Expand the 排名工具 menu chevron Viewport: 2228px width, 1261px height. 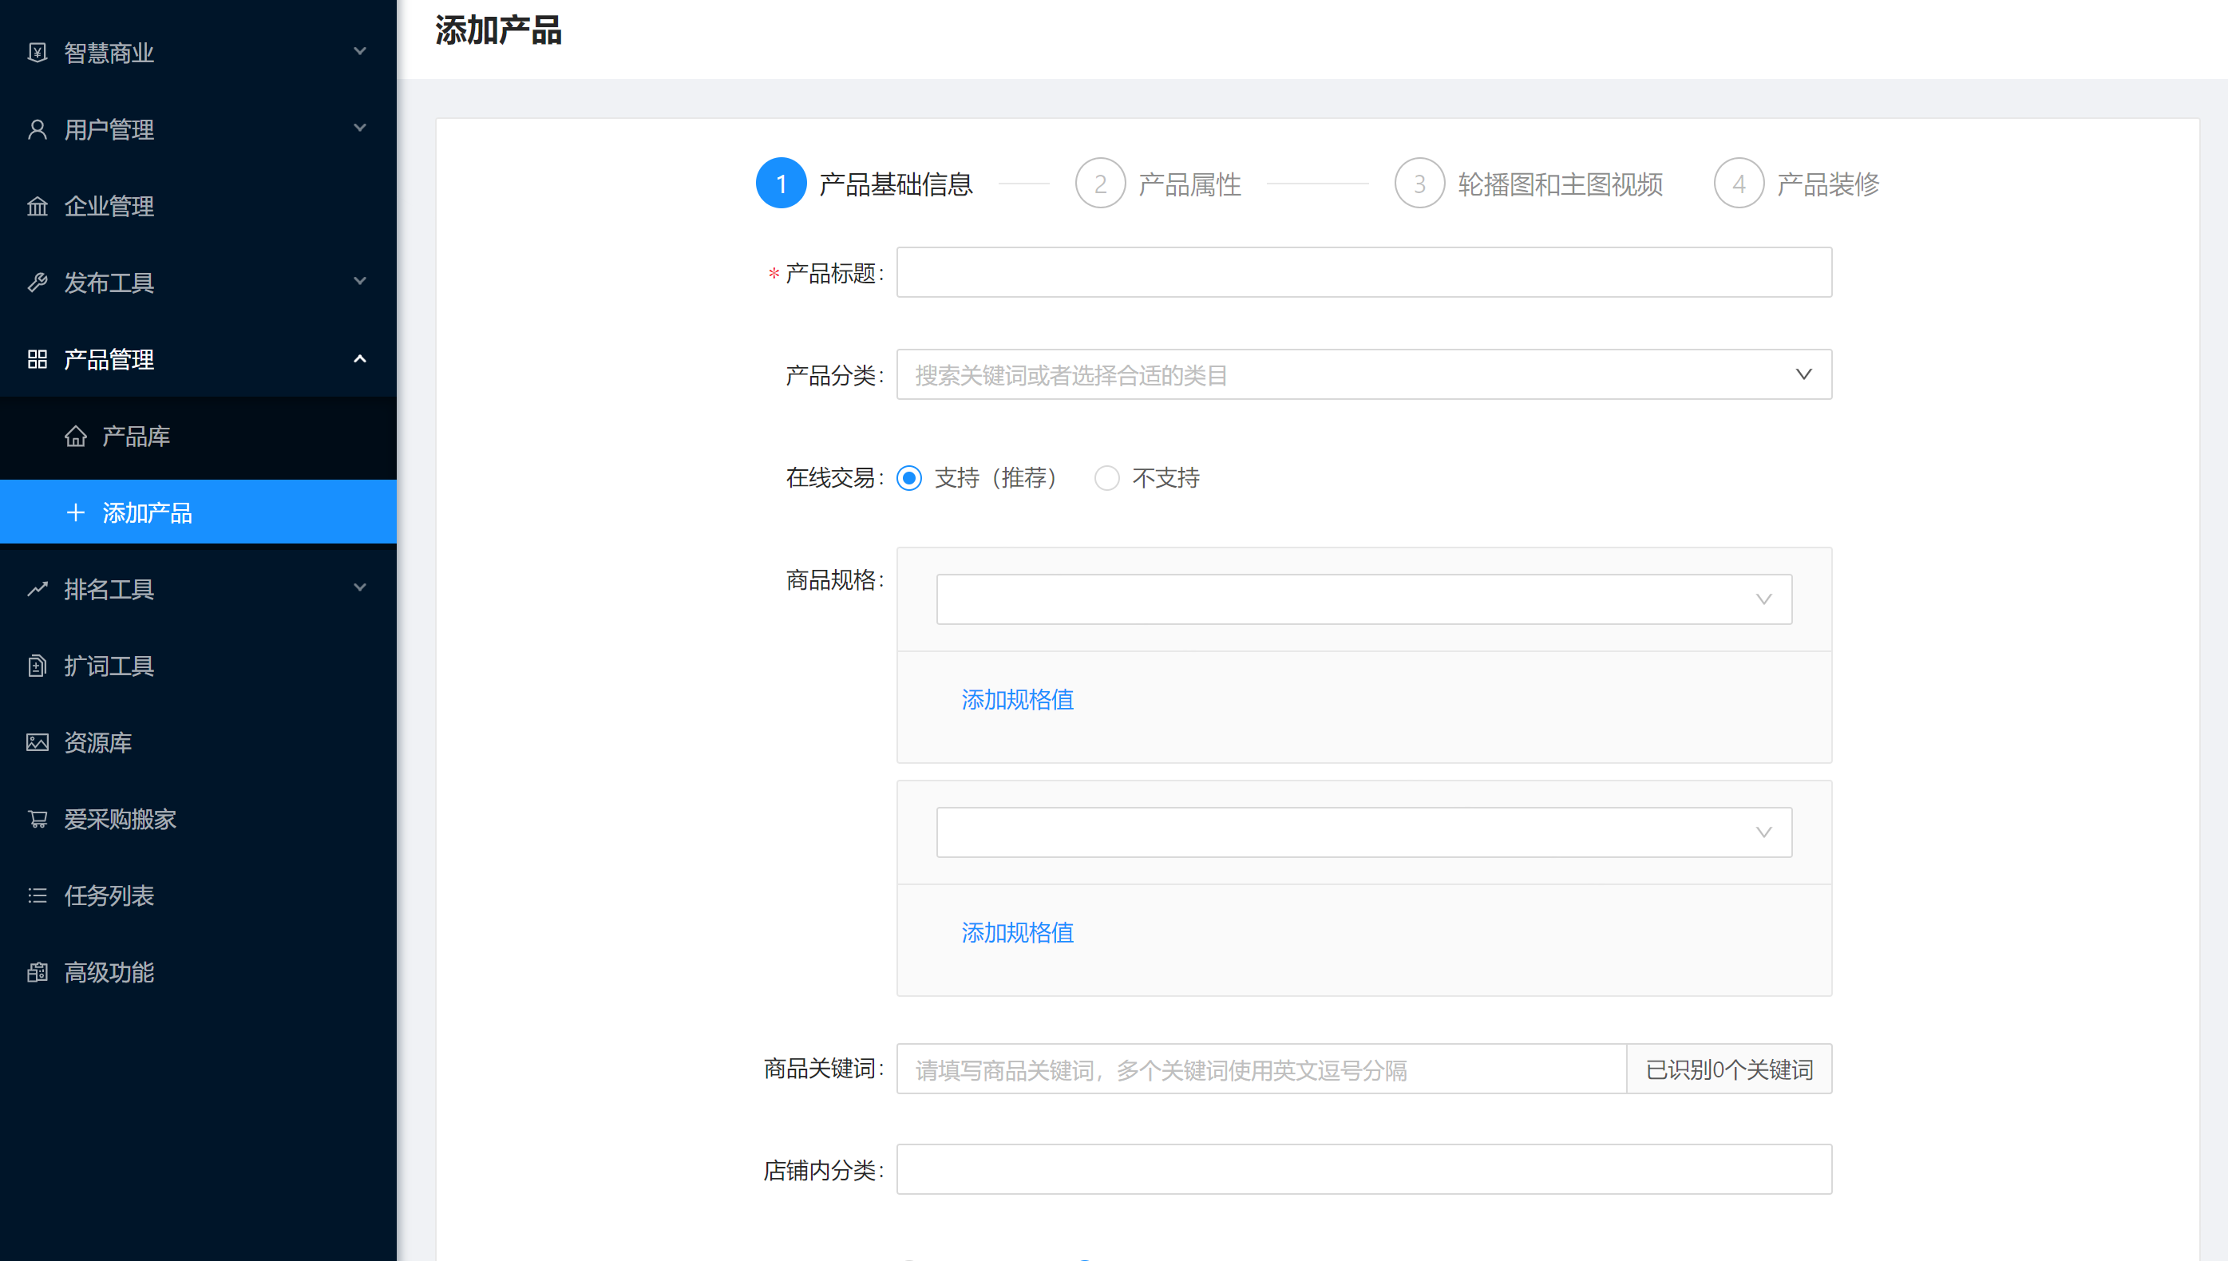click(x=360, y=588)
